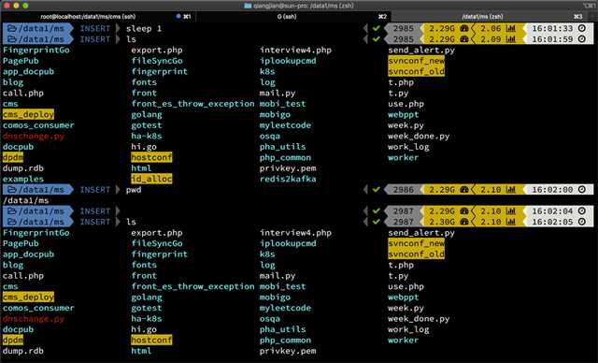Click the clock icon beside 16:02:04
The image size is (598, 363).
tap(581, 211)
